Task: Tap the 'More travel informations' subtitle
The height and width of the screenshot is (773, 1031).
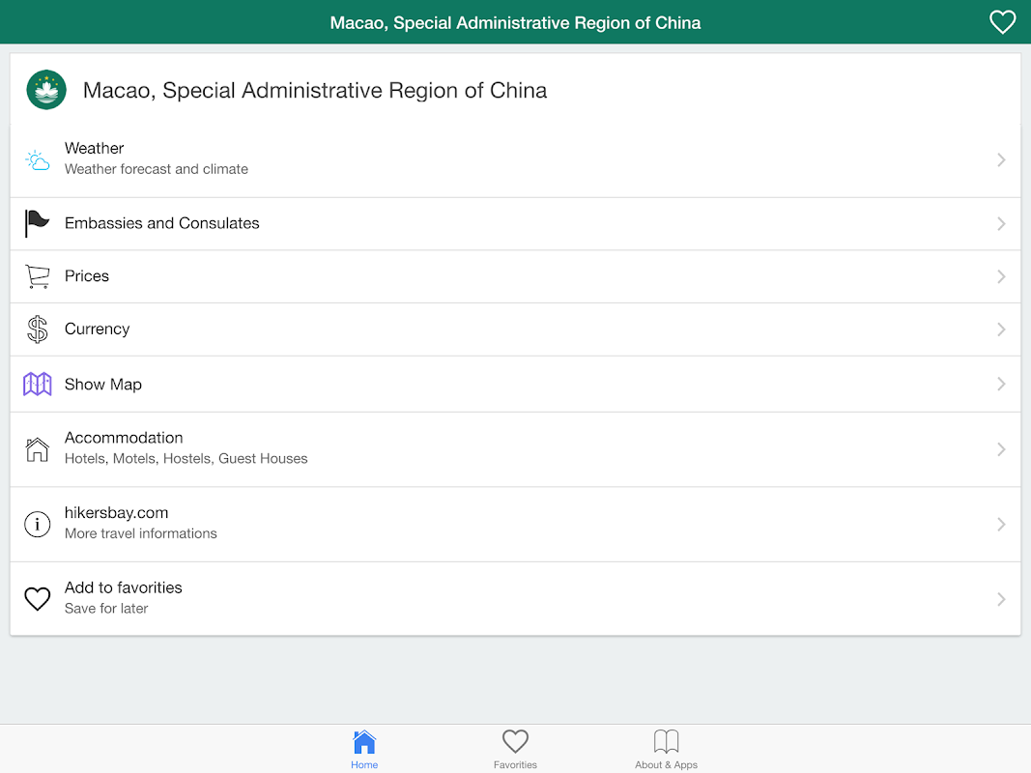Action: click(x=141, y=533)
